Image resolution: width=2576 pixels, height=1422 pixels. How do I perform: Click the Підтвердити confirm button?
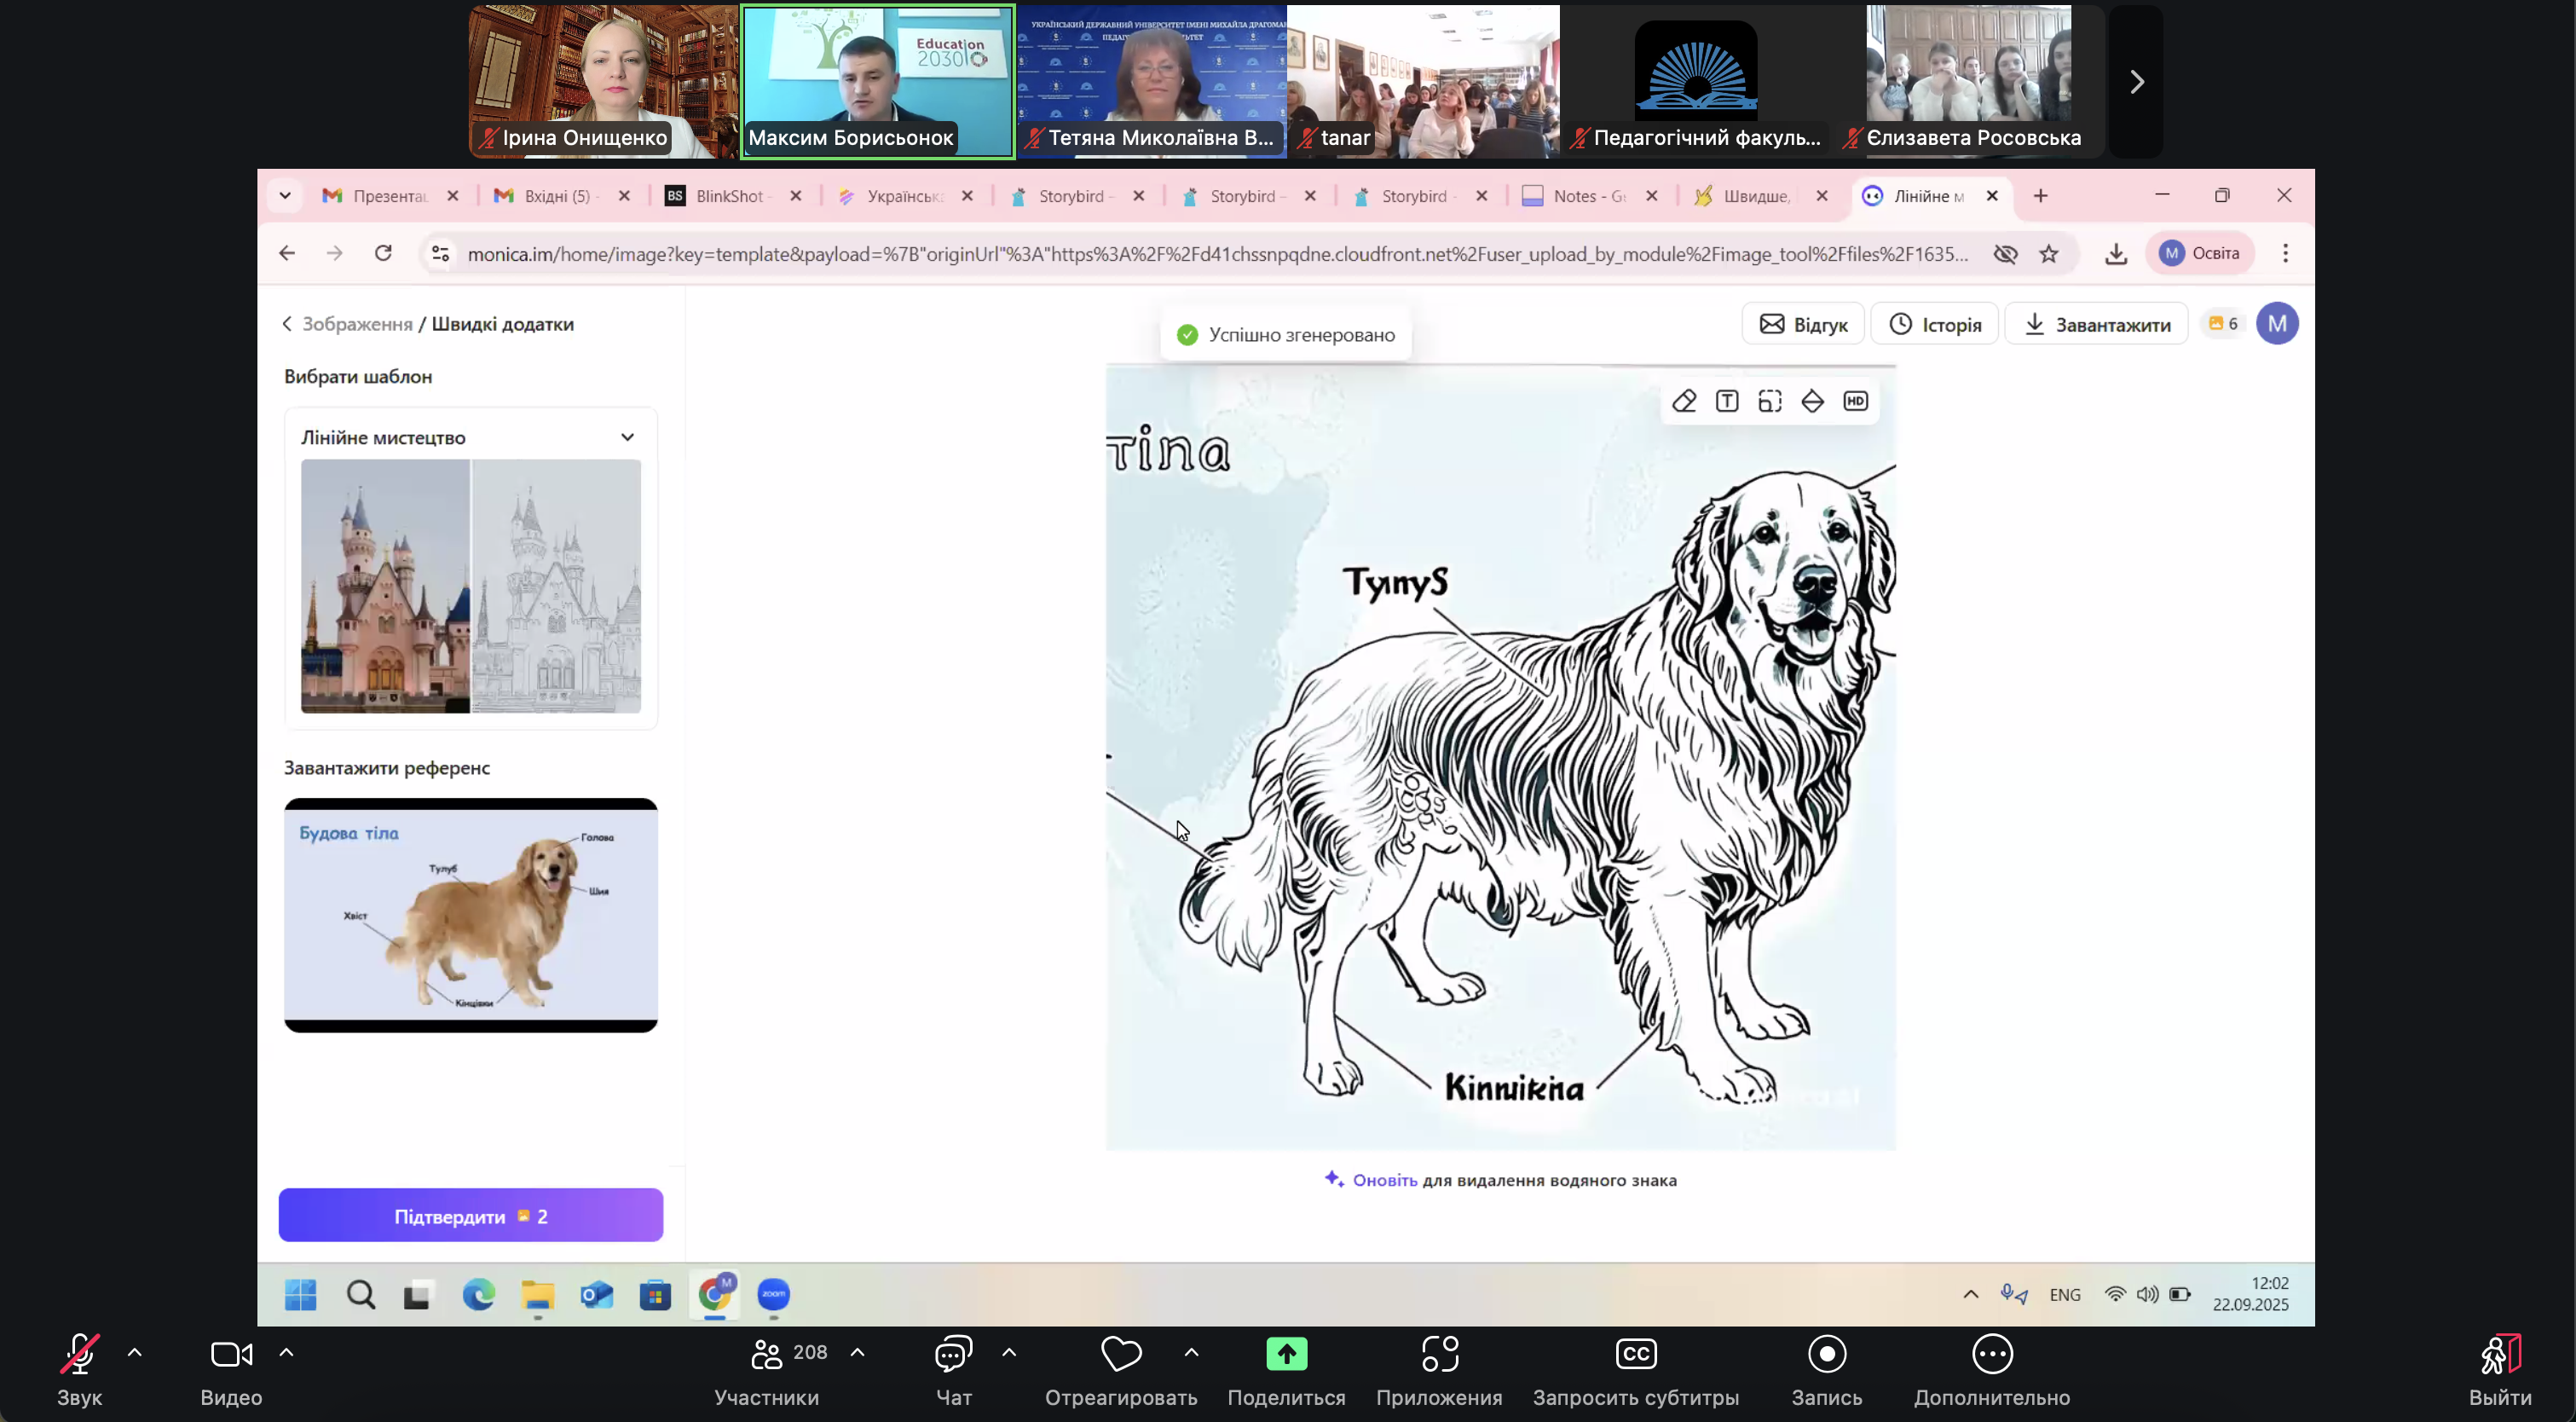pos(470,1216)
